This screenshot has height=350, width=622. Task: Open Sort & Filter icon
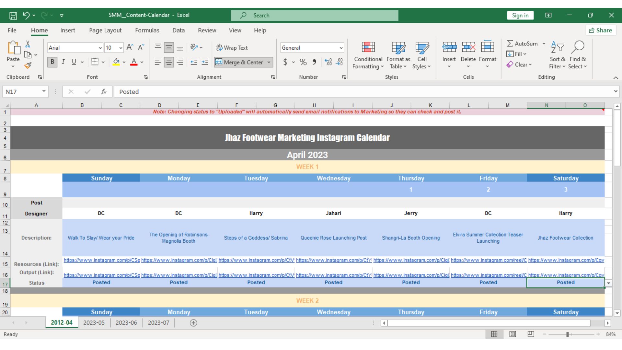(558, 47)
